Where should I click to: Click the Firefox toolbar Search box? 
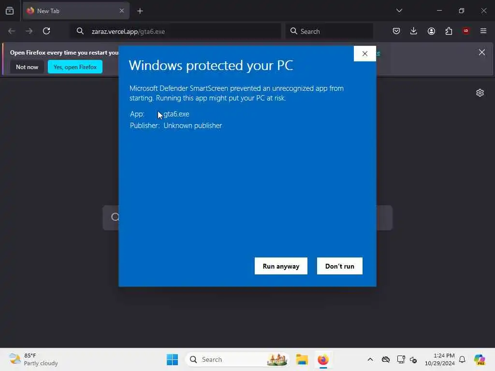click(329, 31)
